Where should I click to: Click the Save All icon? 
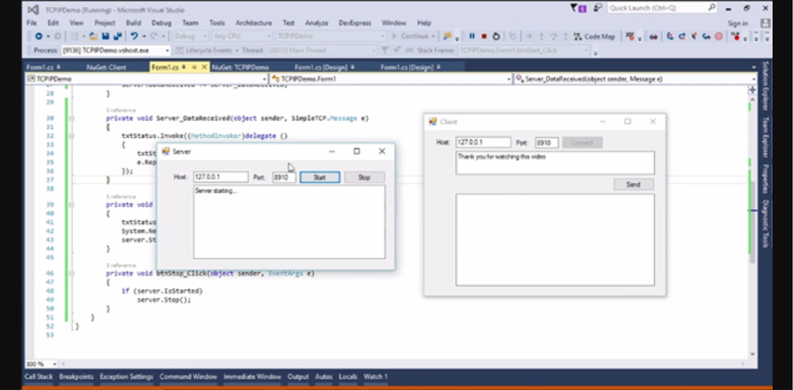[118, 36]
